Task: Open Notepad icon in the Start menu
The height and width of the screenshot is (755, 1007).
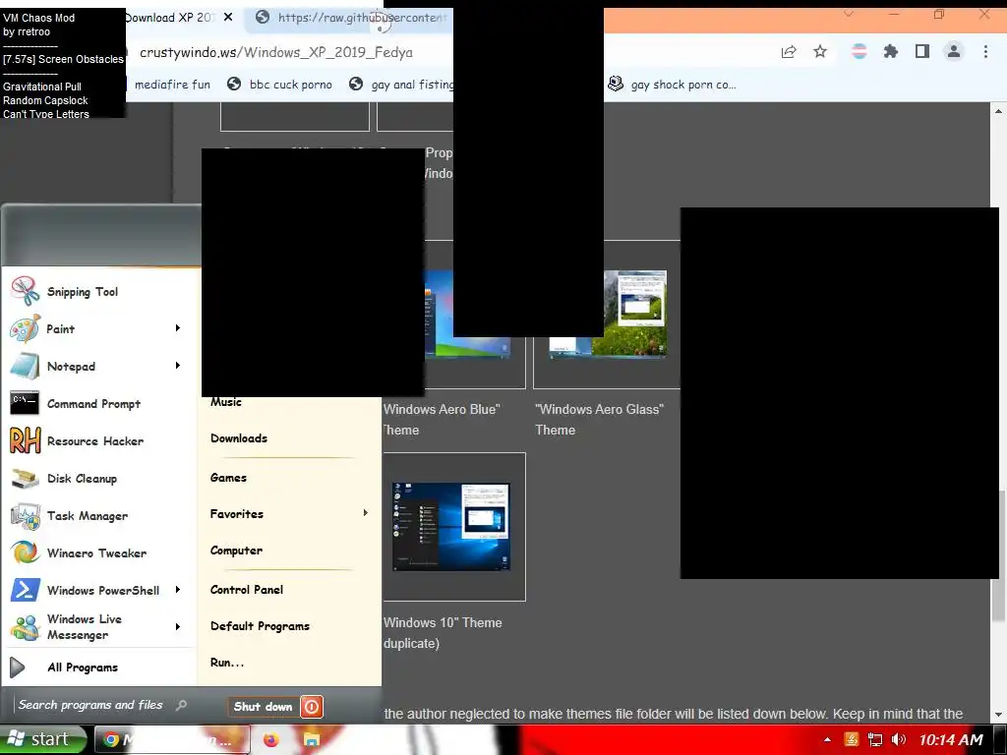Action: pos(25,366)
